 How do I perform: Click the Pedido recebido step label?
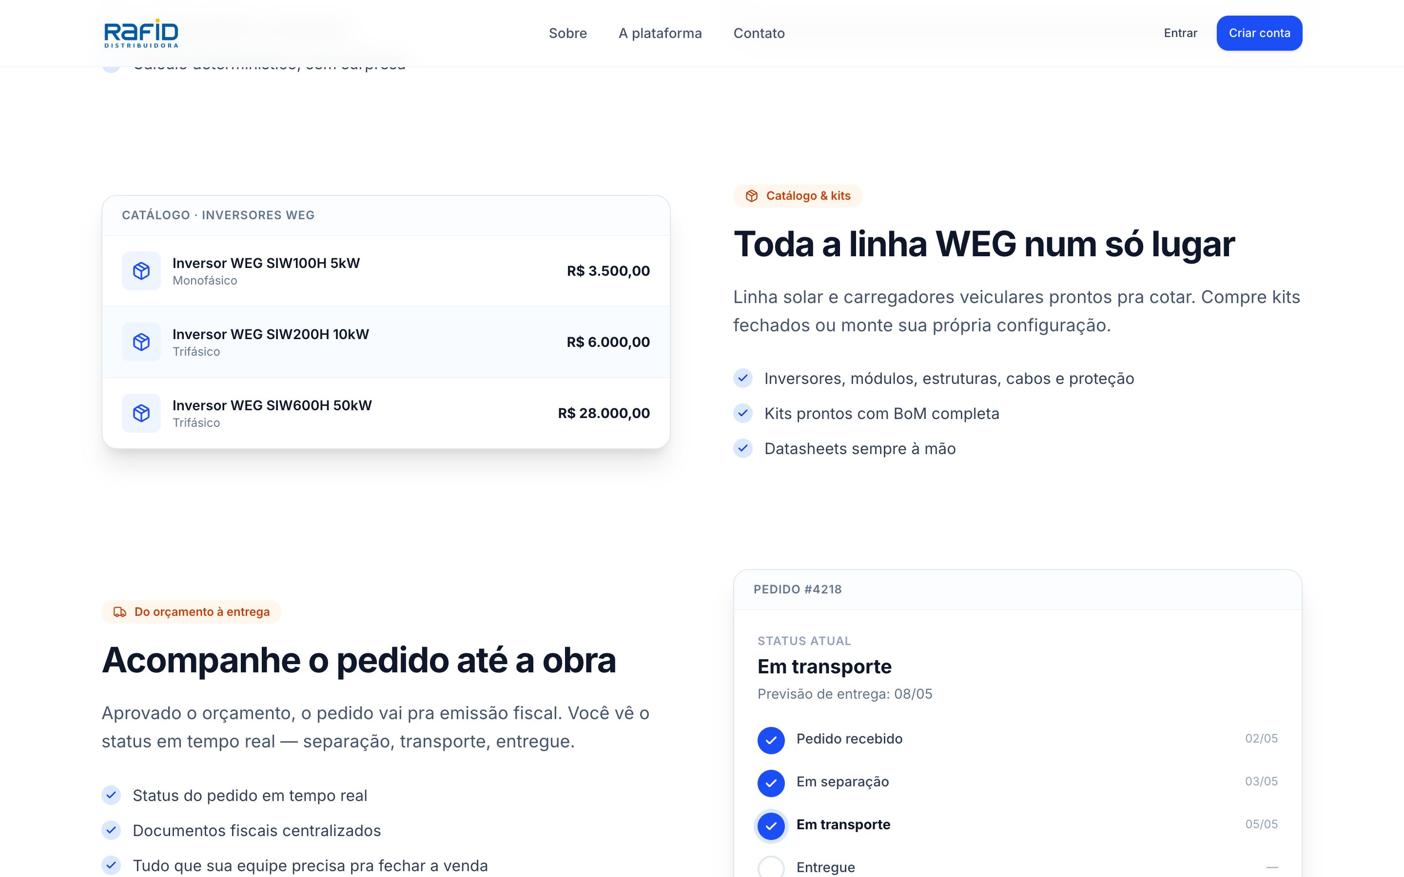849,739
